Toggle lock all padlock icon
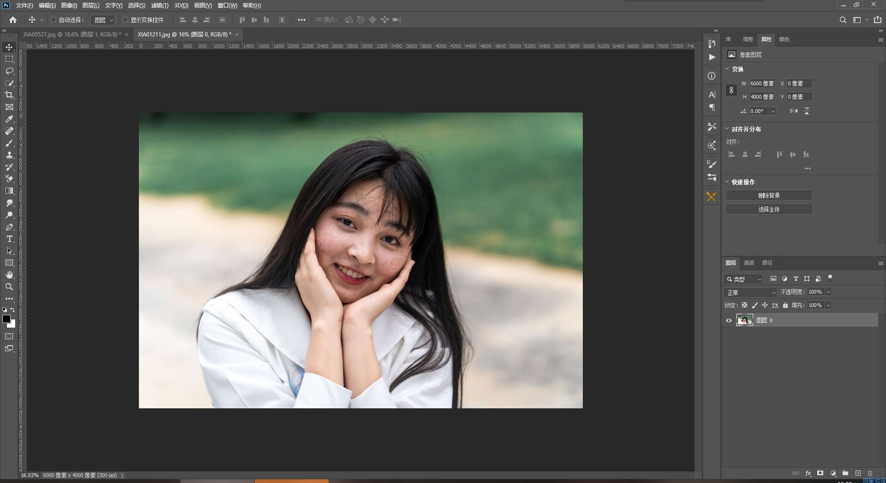This screenshot has width=886, height=483. 785,305
